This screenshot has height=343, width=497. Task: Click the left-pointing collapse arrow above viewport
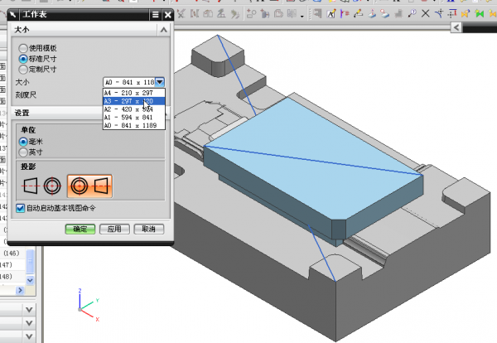point(456,27)
